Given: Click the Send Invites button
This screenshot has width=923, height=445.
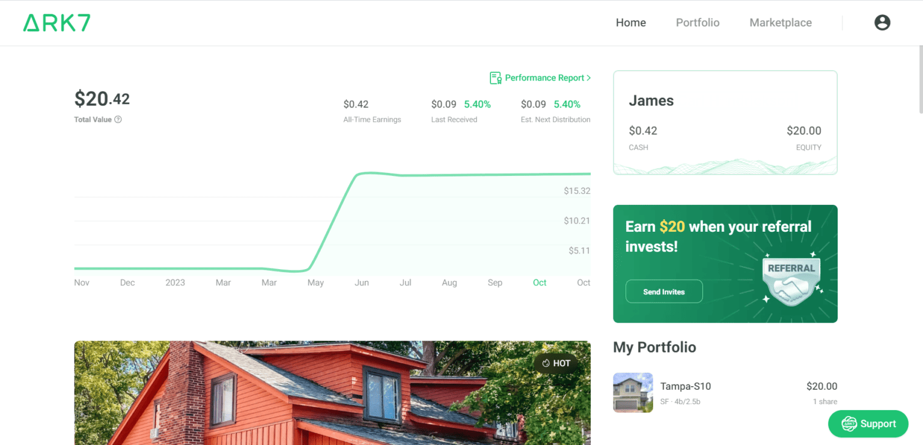Looking at the screenshot, I should coord(663,291).
